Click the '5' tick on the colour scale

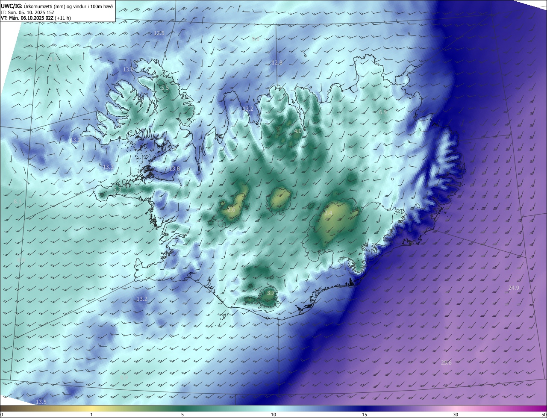point(182,415)
